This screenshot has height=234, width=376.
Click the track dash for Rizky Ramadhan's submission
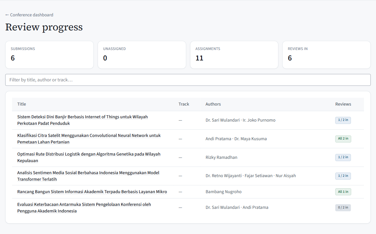180,158
